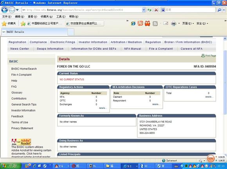Image resolution: width=227 pixels, height=169 pixels.
Task: Open Broker / Firm Information (BASIC)
Action: click(x=188, y=42)
